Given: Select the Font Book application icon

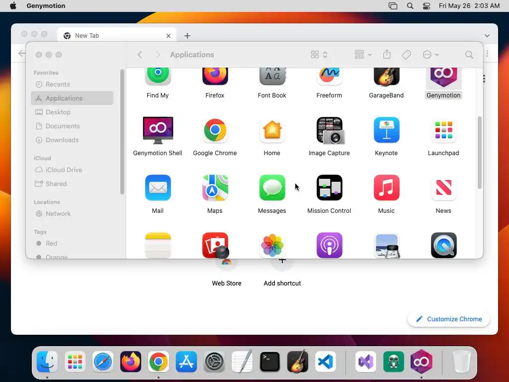Looking at the screenshot, I should click(x=272, y=76).
